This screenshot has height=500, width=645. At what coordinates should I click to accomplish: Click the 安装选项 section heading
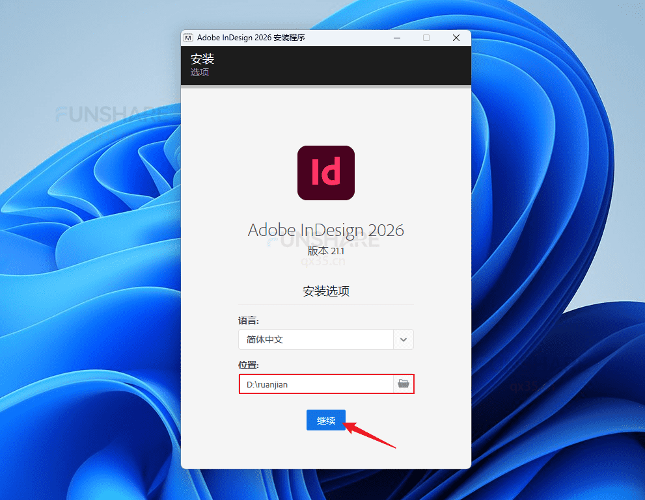pos(325,291)
